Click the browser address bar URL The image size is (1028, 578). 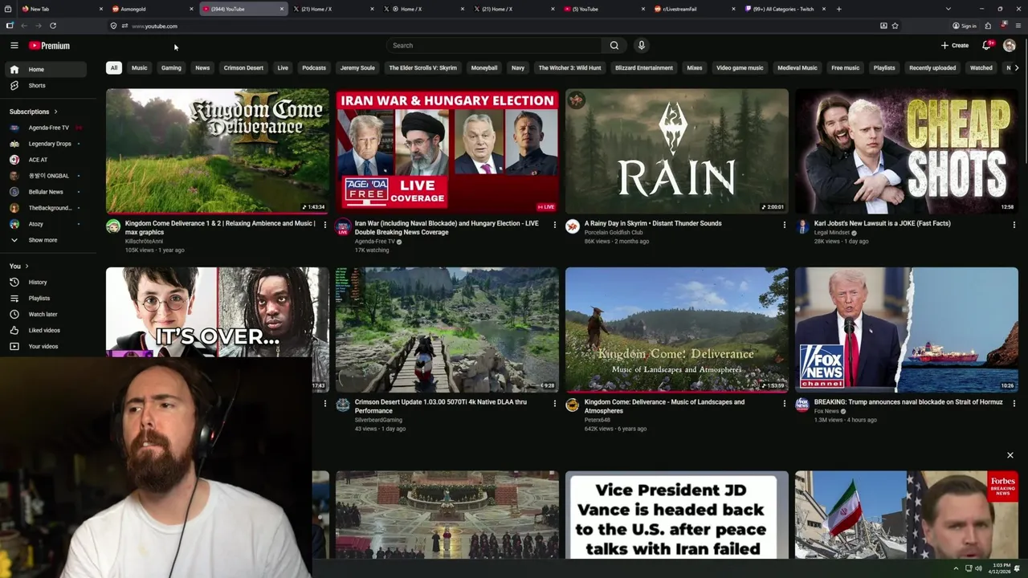pos(154,26)
